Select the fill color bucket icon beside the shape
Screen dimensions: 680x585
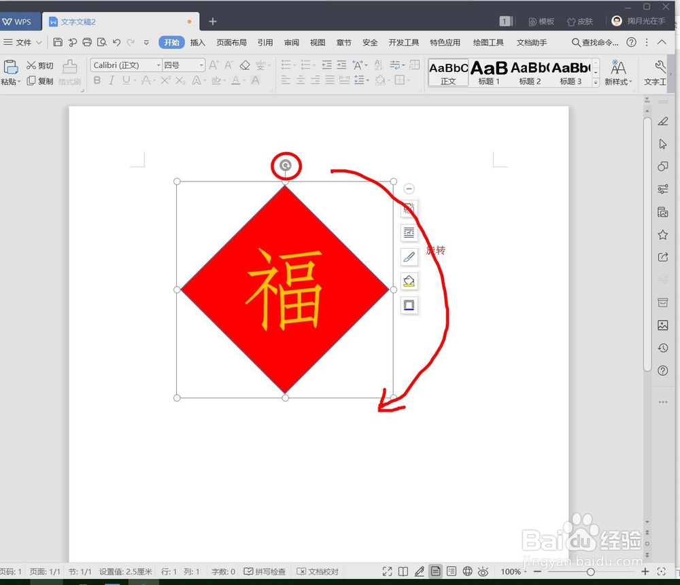[x=409, y=281]
